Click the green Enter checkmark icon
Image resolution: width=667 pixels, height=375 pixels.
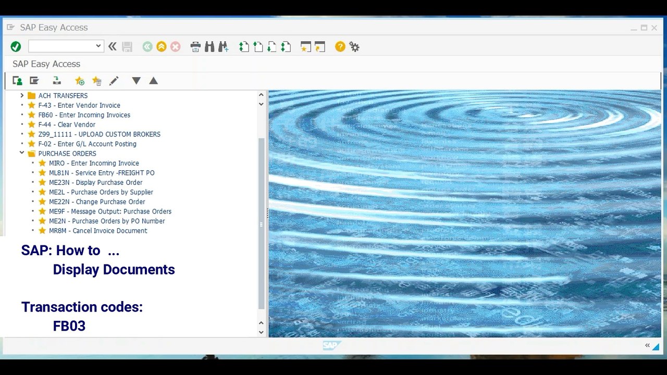tap(16, 47)
